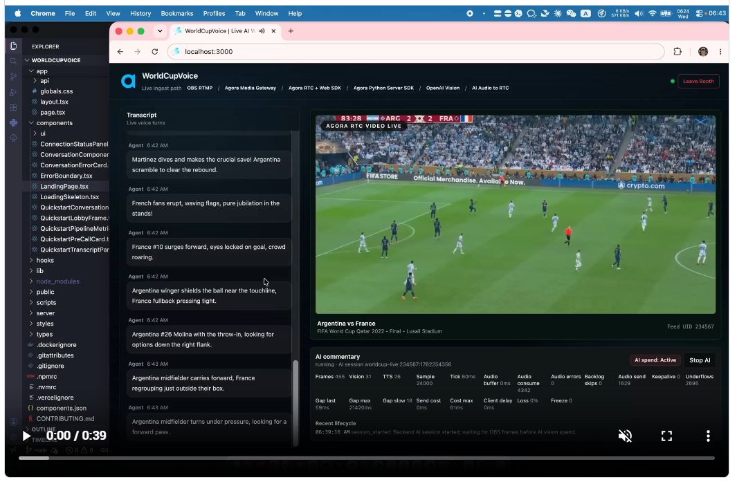Play the video recording
737x484 pixels.
[26, 436]
